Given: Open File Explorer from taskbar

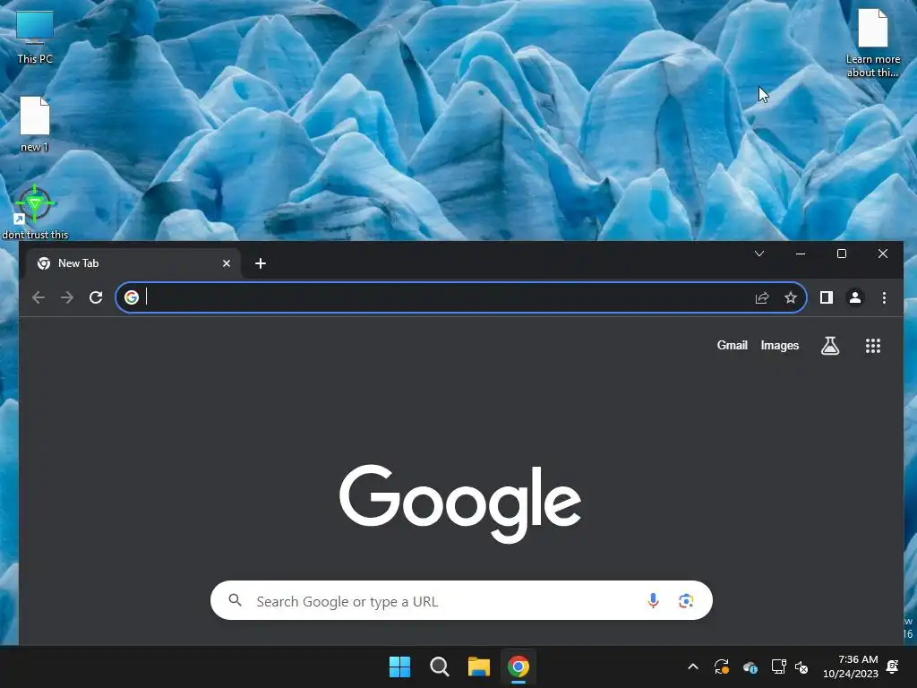Looking at the screenshot, I should (479, 666).
